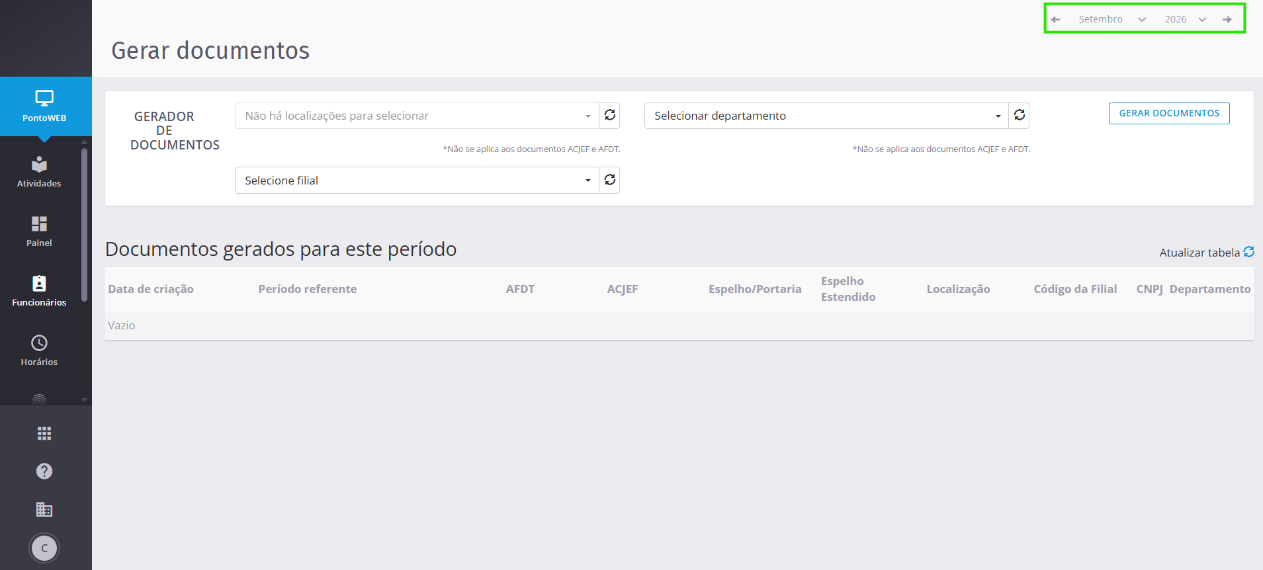Open the apps grid icon
The width and height of the screenshot is (1263, 570).
point(44,433)
